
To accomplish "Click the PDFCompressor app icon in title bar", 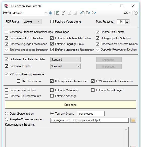I will 6,6.
